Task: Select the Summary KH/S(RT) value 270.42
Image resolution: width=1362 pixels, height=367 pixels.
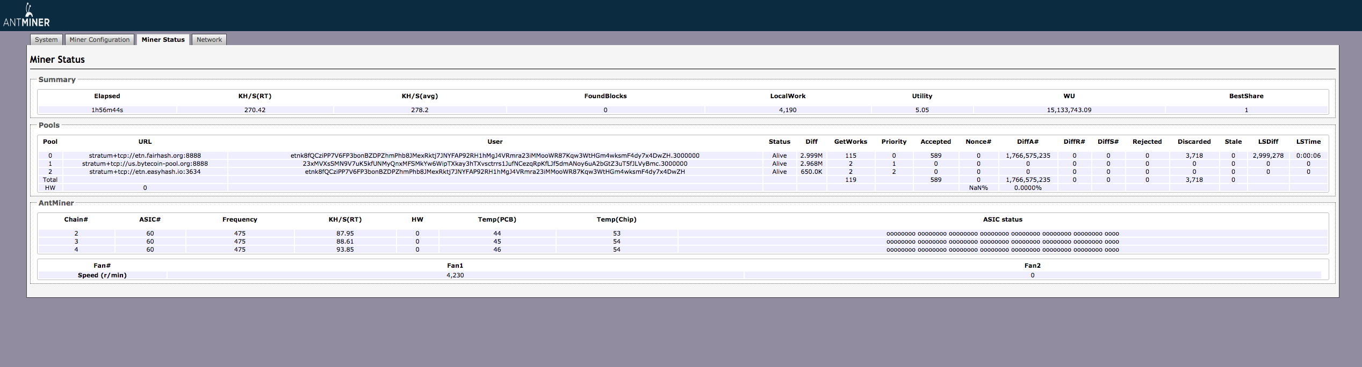Action: click(x=255, y=110)
